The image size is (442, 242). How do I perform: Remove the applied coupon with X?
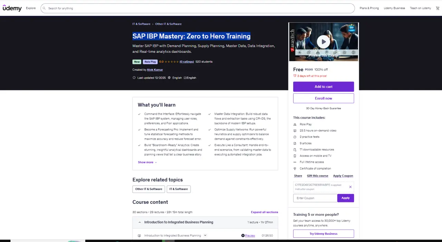point(350,187)
